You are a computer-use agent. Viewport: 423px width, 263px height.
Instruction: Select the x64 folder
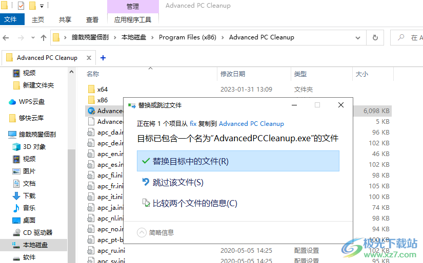coord(103,90)
